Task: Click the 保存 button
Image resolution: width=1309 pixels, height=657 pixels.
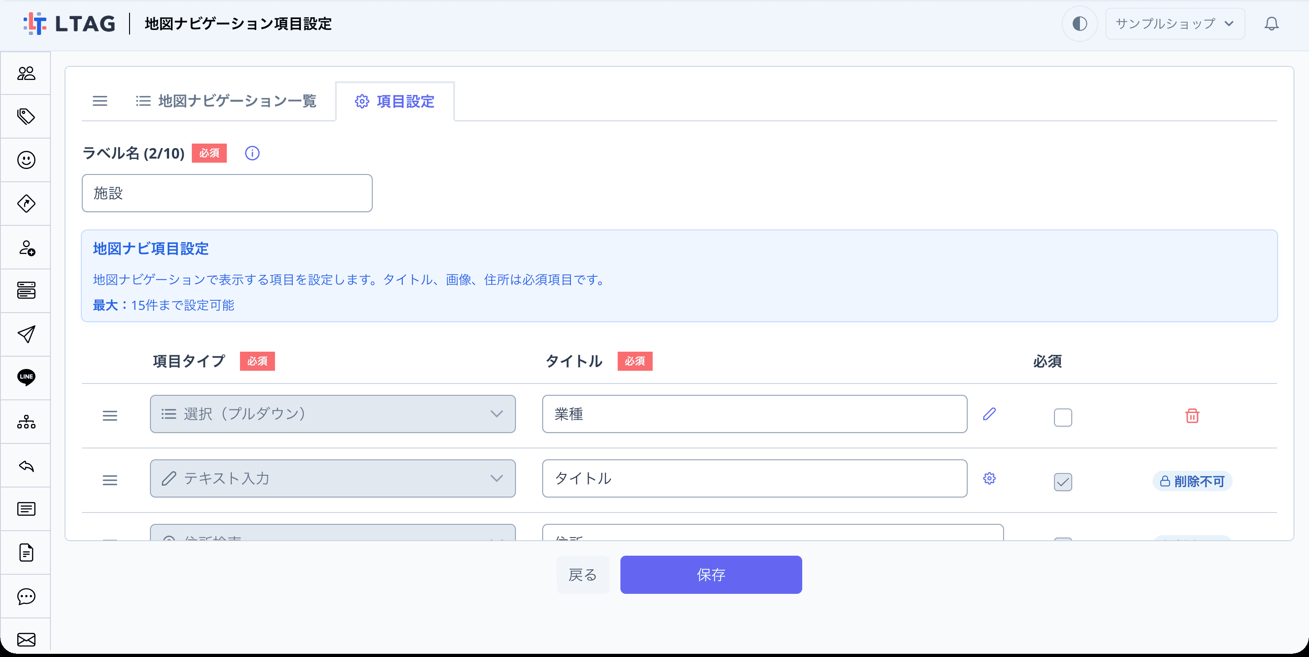Action: tap(711, 575)
